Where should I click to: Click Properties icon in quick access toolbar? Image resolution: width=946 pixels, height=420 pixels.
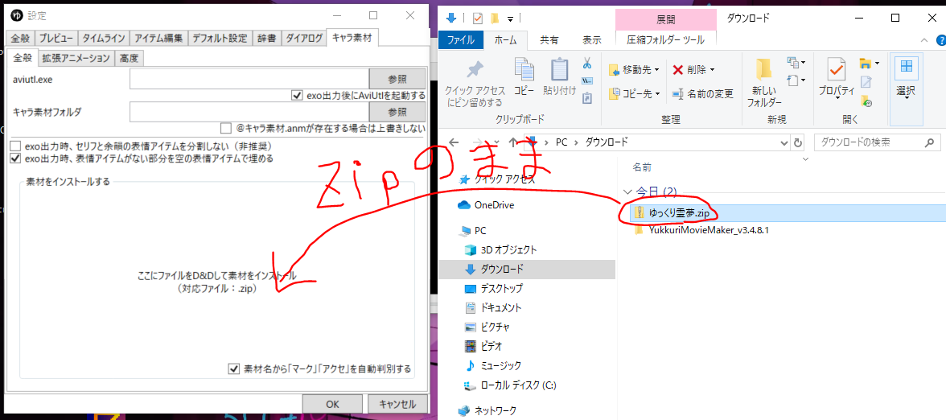coord(478,18)
